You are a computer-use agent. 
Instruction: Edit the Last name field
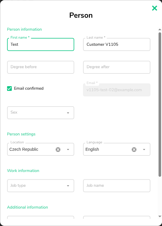point(117,44)
